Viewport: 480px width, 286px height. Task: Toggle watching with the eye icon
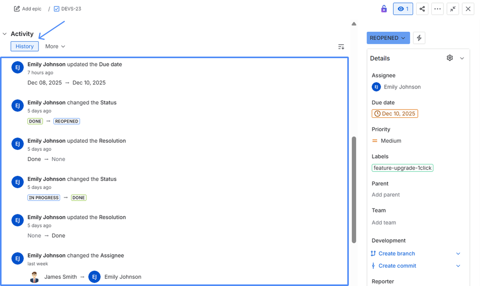(x=403, y=9)
